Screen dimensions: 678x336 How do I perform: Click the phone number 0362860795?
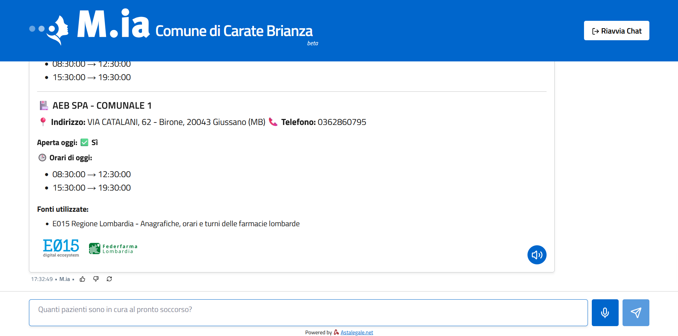342,122
